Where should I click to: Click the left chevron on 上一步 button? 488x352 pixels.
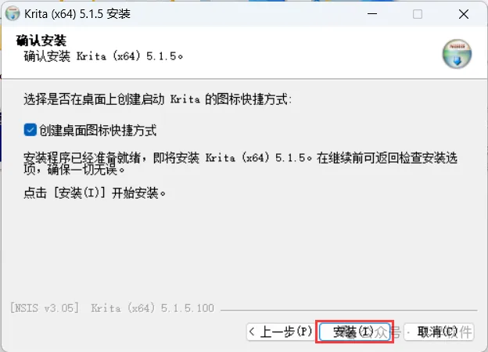click(x=252, y=332)
